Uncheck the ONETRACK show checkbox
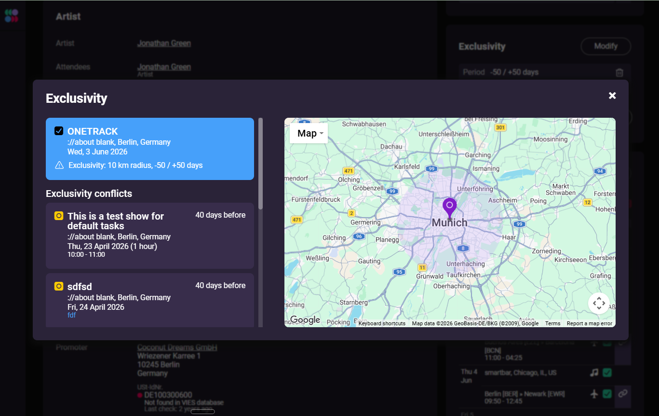The height and width of the screenshot is (416, 659). (x=59, y=131)
